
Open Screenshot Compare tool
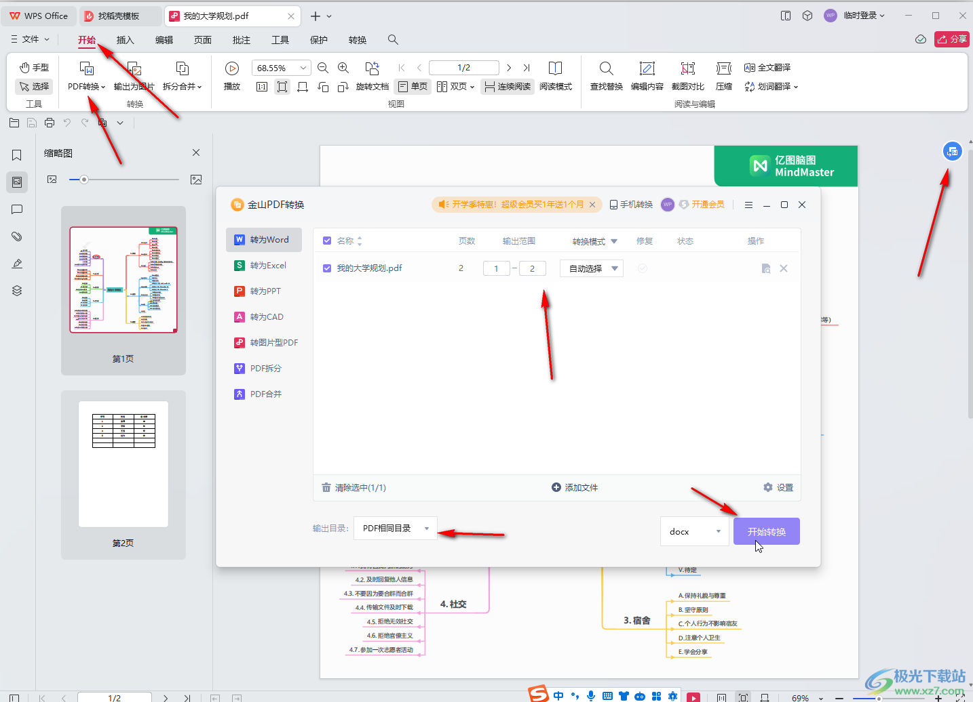point(687,76)
